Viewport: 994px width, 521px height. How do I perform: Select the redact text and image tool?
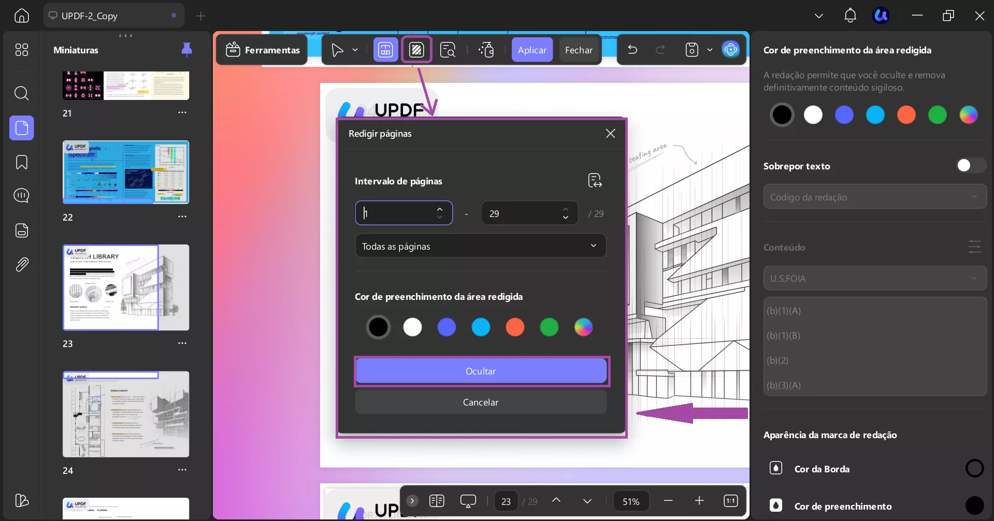click(x=386, y=50)
